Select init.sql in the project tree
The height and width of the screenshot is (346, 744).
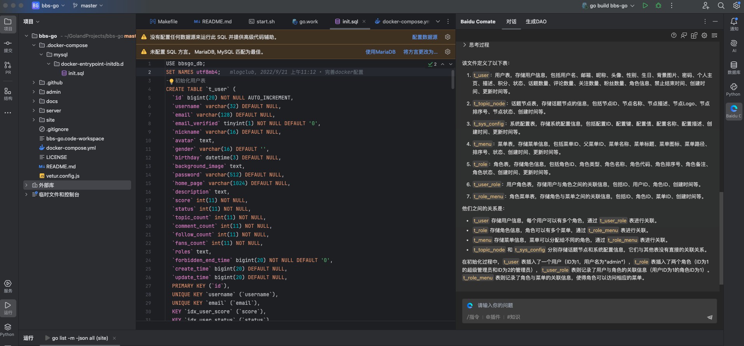(72, 73)
